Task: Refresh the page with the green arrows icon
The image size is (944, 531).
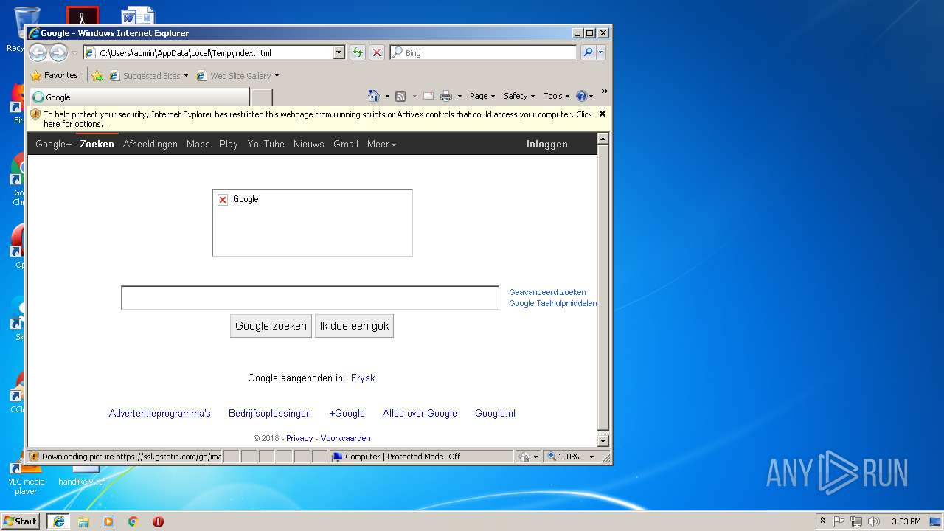Action: [358, 52]
